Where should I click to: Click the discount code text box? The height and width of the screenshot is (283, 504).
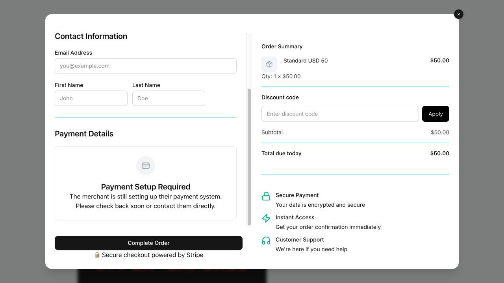pos(340,114)
